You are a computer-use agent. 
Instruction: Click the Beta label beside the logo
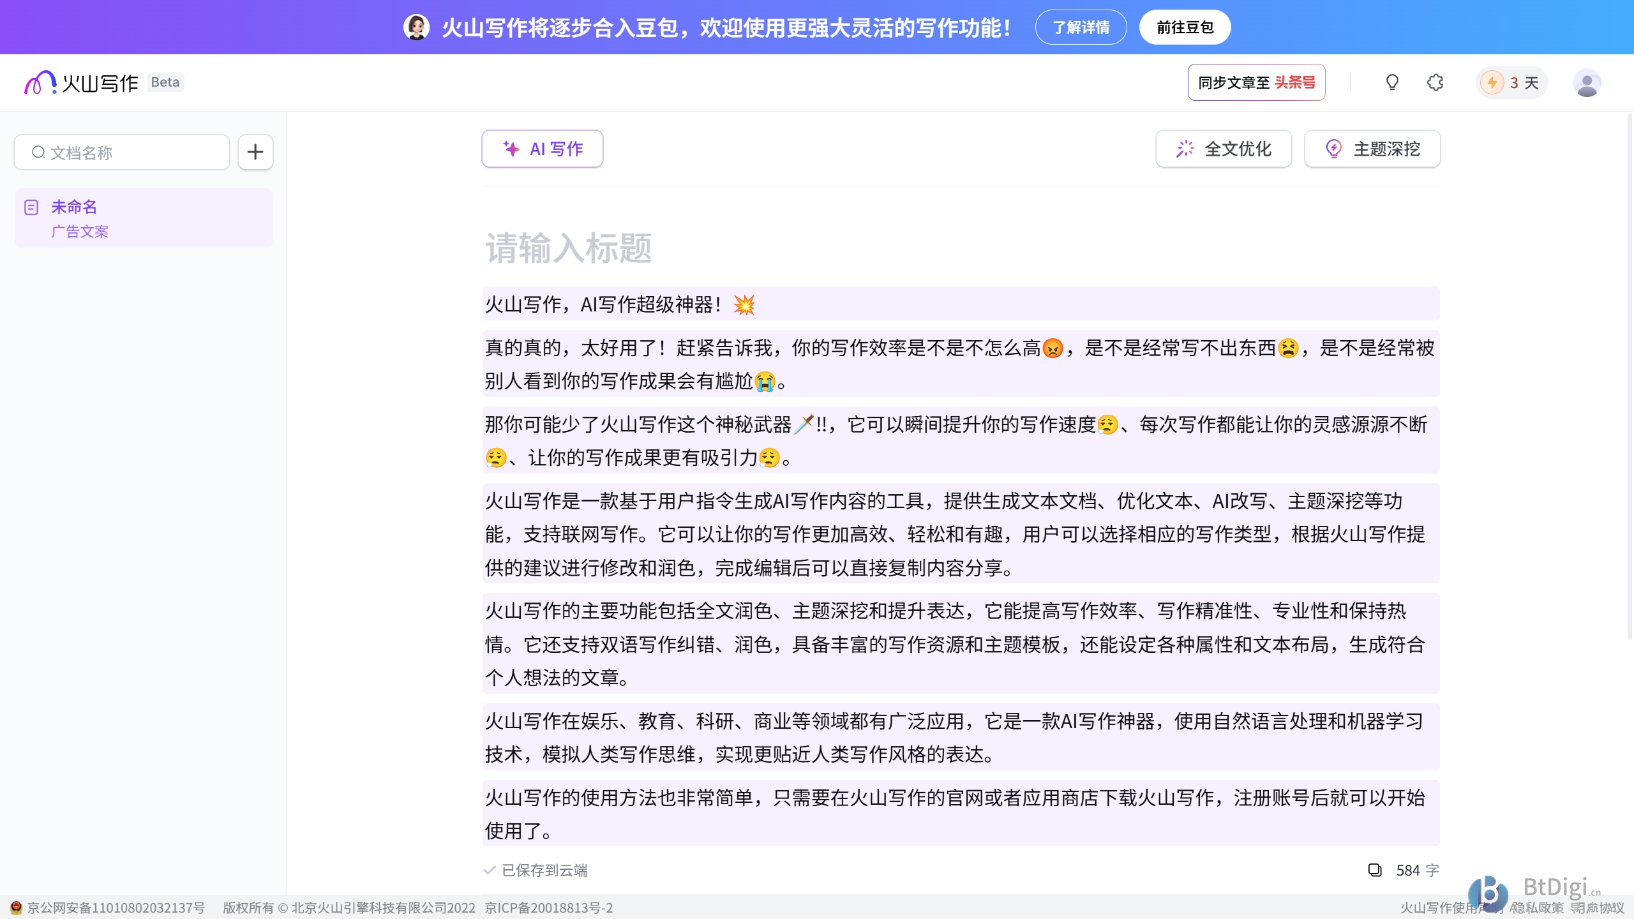pyautogui.click(x=165, y=82)
